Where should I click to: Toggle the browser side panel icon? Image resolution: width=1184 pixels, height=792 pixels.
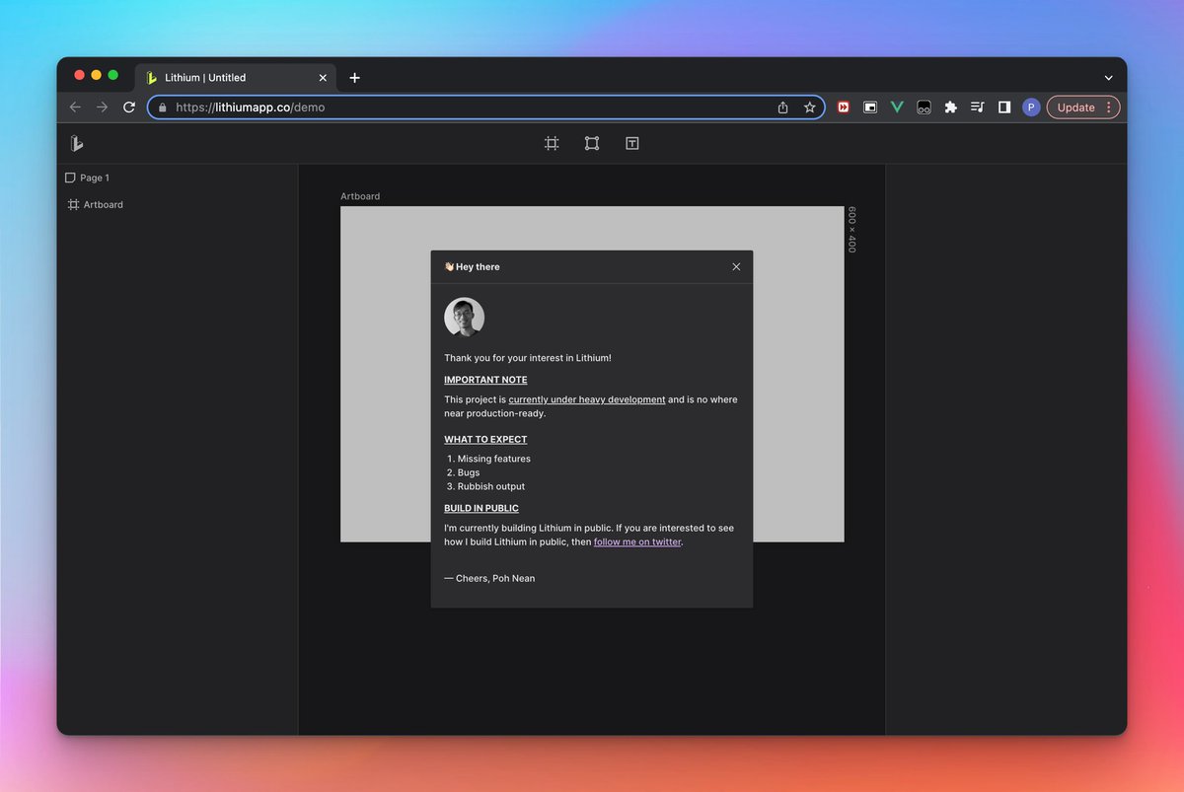pos(1004,108)
